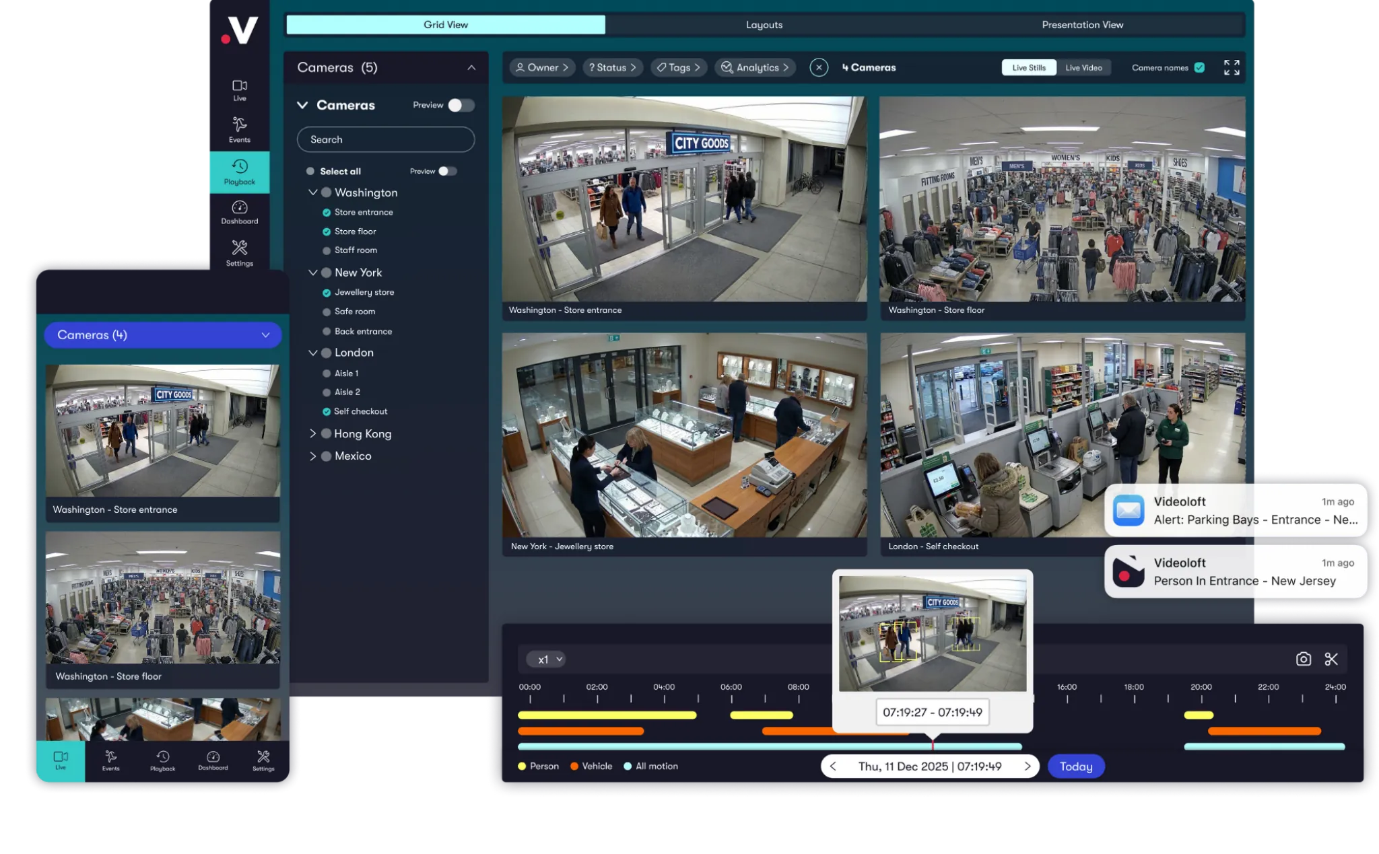Open the mobile Cameras (4) dropdown

click(162, 334)
